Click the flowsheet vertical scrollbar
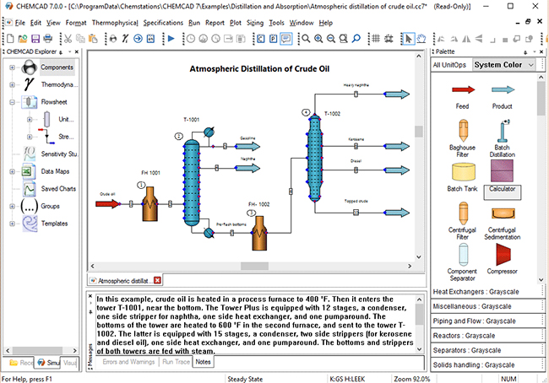 pyautogui.click(x=418, y=169)
